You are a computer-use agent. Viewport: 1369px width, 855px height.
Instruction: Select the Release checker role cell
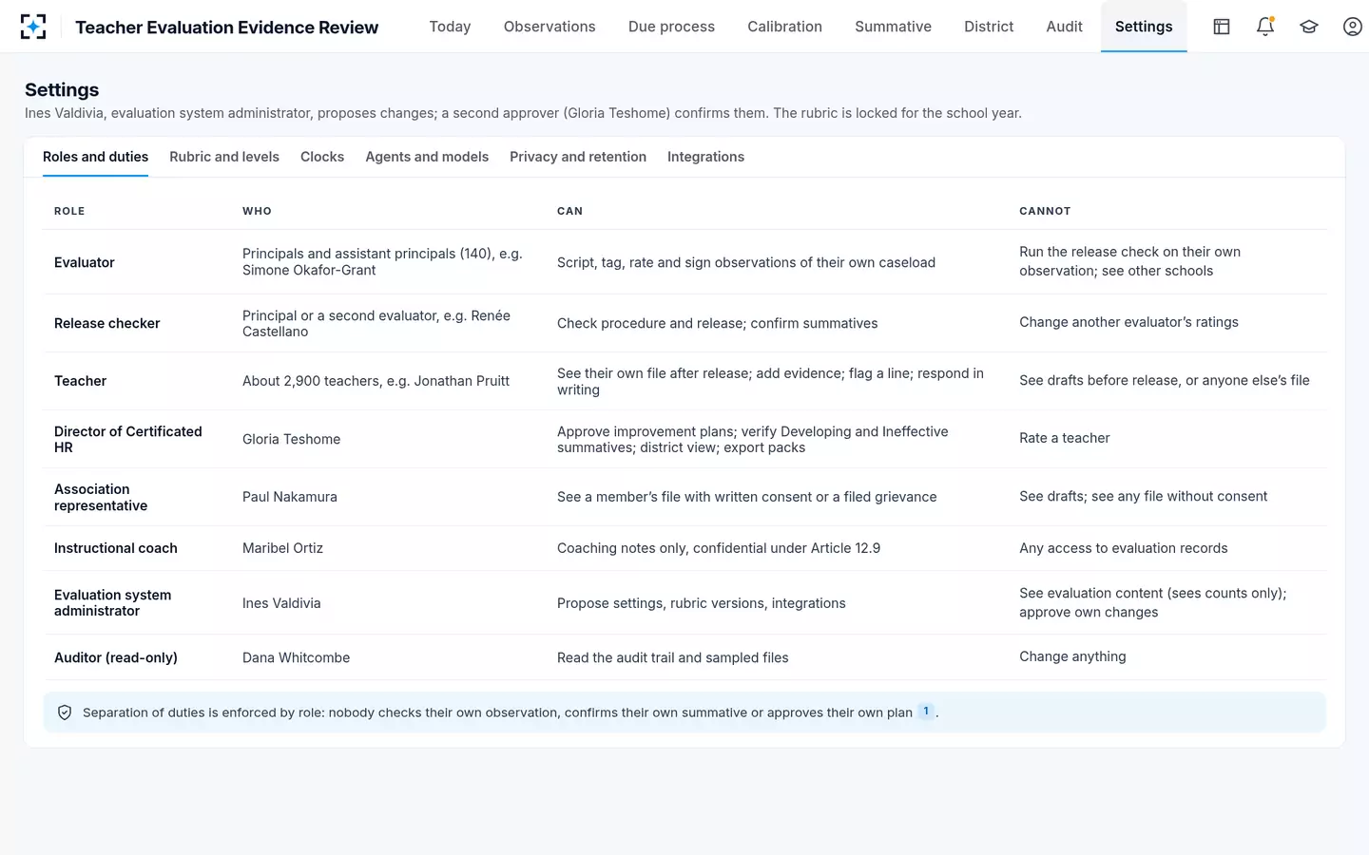(107, 323)
